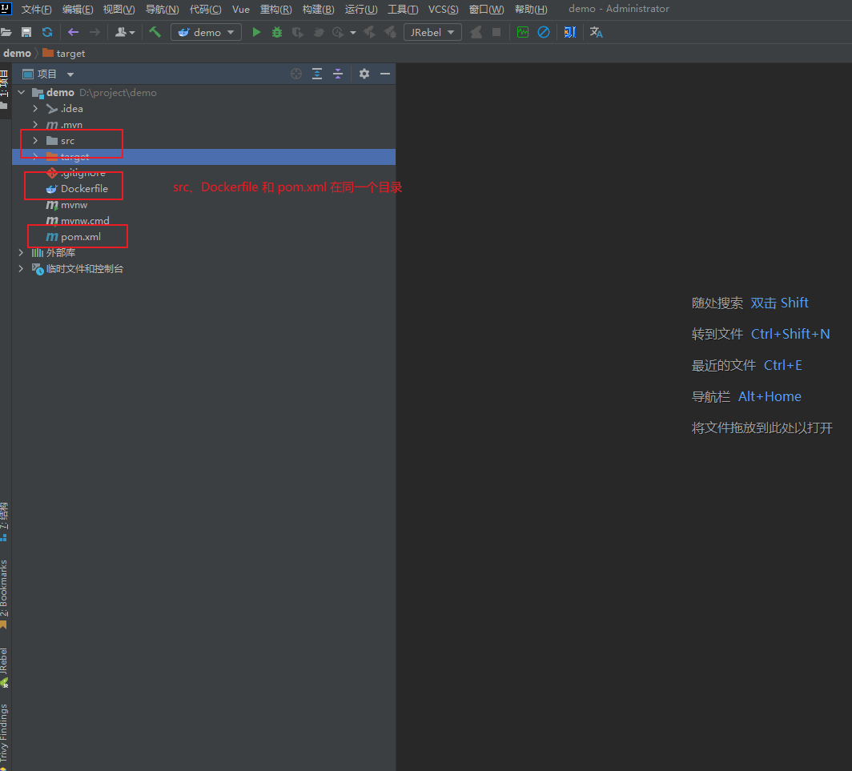Click the open folder toolbar icon
The height and width of the screenshot is (771, 852).
click(6, 32)
